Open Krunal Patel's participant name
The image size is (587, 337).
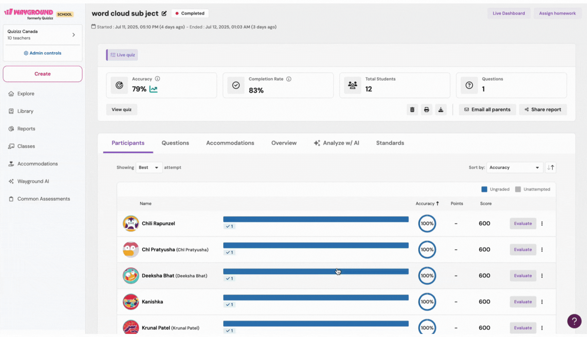171,328
